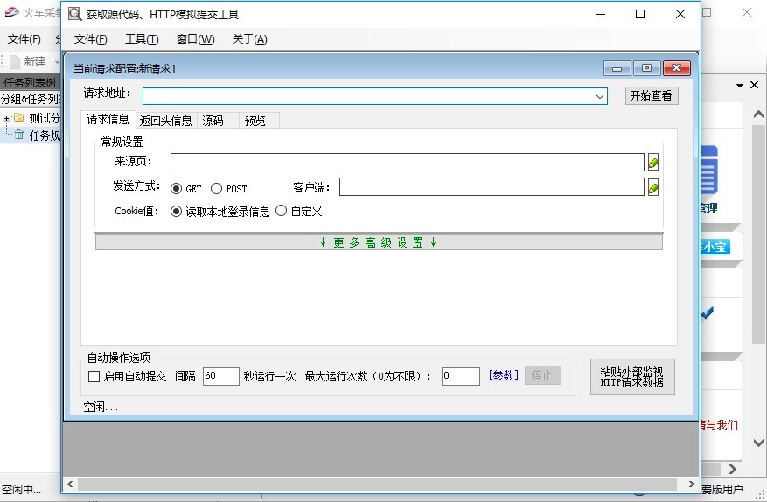Click the 费版用户 status text at the bottom right
This screenshot has height=502, width=767.
pyautogui.click(x=722, y=489)
